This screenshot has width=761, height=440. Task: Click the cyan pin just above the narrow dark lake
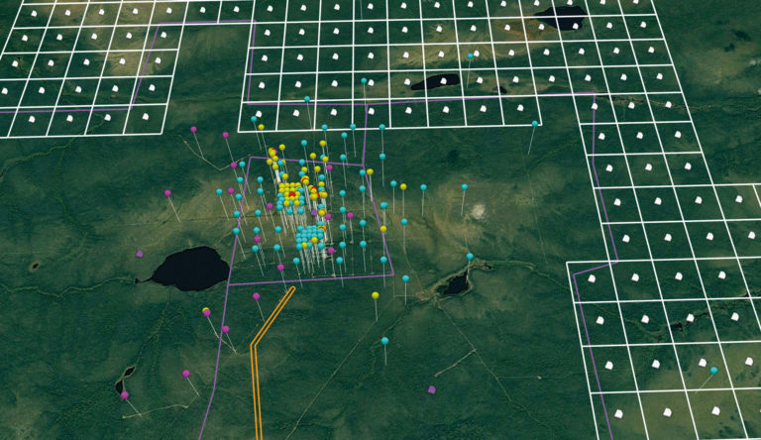coord(470,256)
